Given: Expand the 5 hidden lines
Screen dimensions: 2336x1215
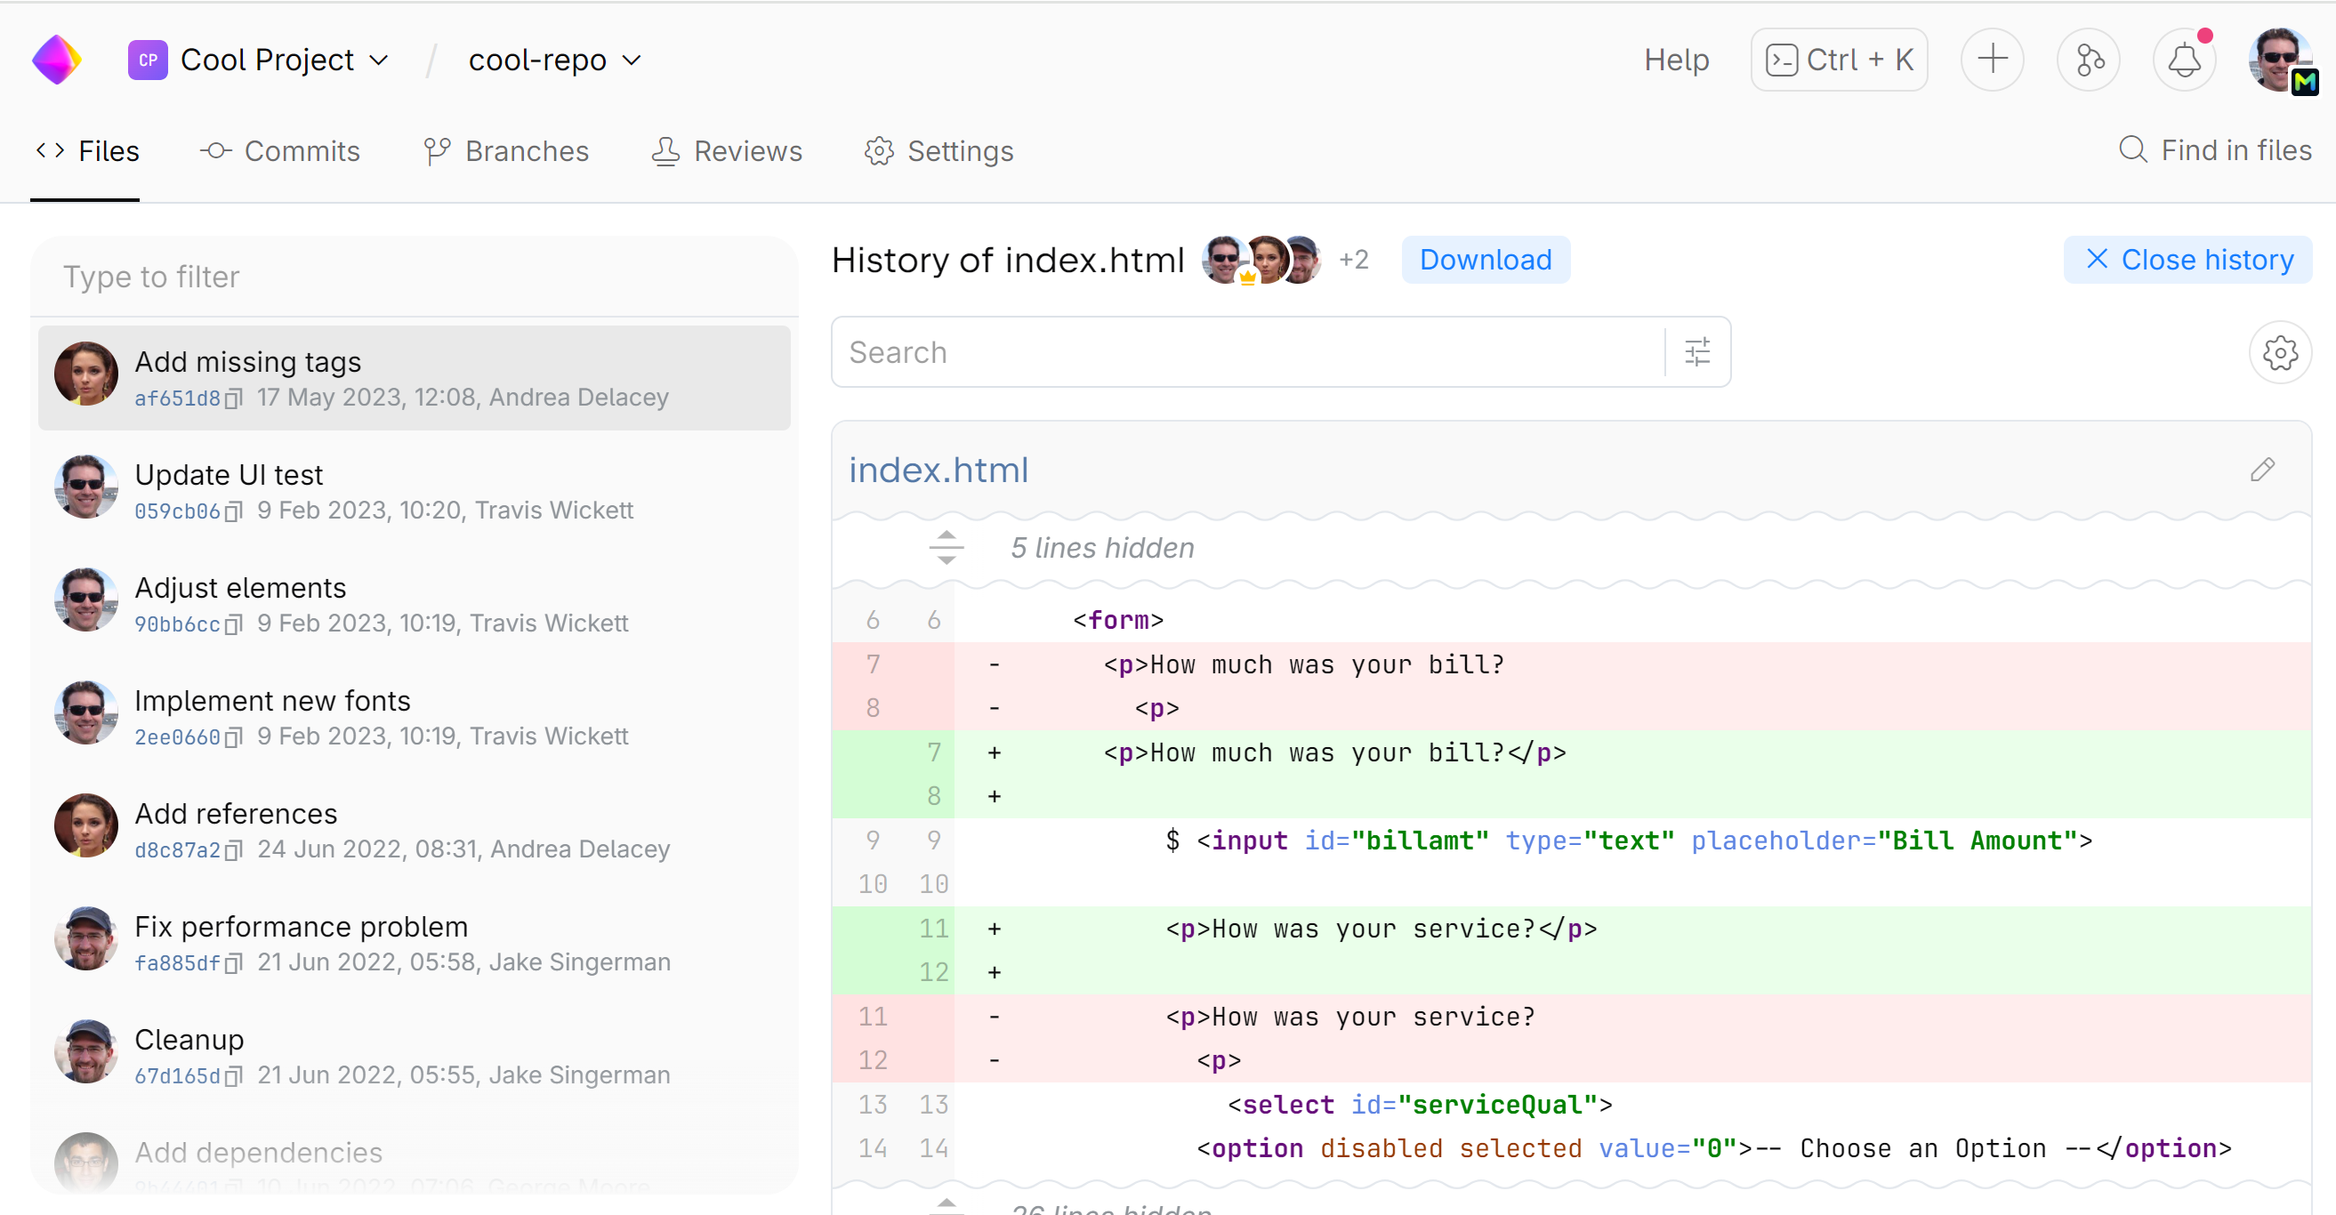Looking at the screenshot, I should click(946, 548).
